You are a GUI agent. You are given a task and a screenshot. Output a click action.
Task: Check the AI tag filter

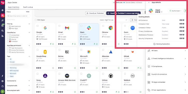pos(8,59)
